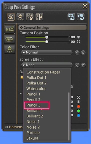Screen dimensions: 91x144
Task: Click the red light color swatch
Action: click(78, 106)
